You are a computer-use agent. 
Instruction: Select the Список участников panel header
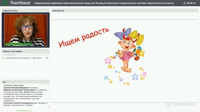point(26,51)
